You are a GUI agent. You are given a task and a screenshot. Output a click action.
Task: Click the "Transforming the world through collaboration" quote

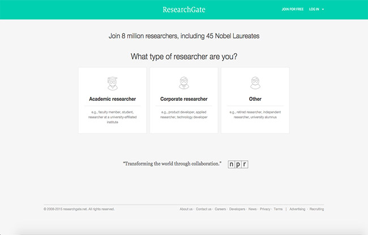[x=172, y=164]
